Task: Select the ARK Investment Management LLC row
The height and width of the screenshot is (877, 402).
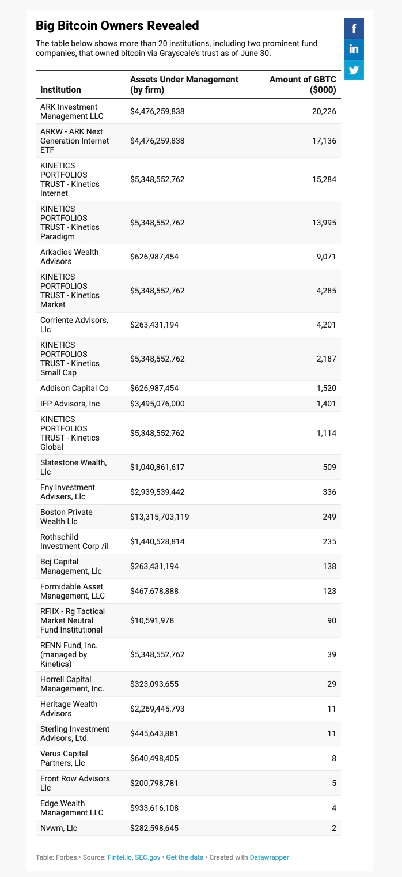Action: (x=188, y=111)
